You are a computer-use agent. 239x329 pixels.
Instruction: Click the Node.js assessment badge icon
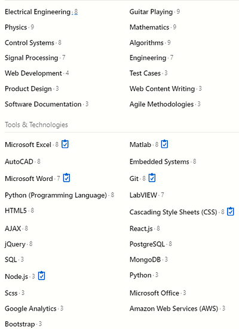pyautogui.click(x=42, y=276)
